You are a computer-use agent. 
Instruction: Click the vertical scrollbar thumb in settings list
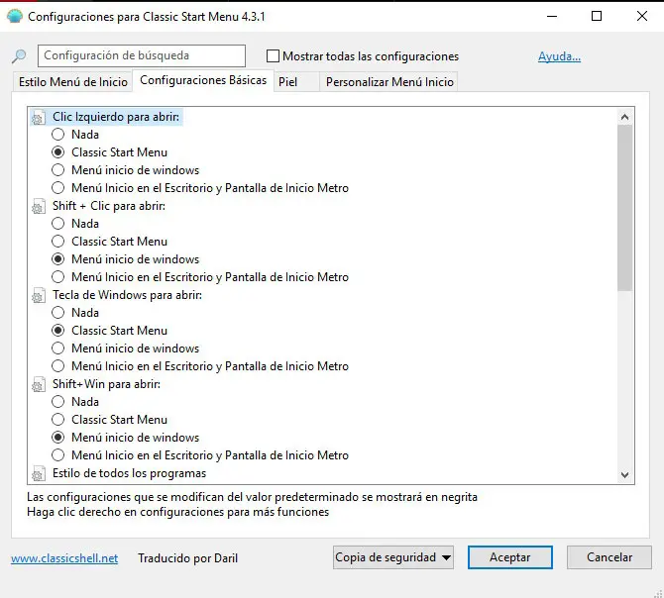coord(624,208)
